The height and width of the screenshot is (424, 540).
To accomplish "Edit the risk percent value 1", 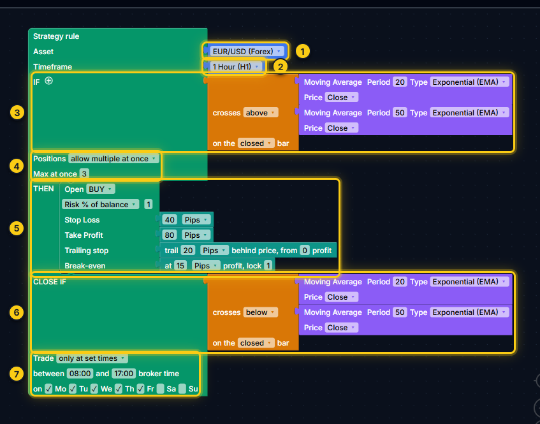I will click(149, 205).
